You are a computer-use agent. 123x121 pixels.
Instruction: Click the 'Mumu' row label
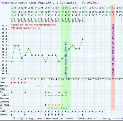[2, 89]
